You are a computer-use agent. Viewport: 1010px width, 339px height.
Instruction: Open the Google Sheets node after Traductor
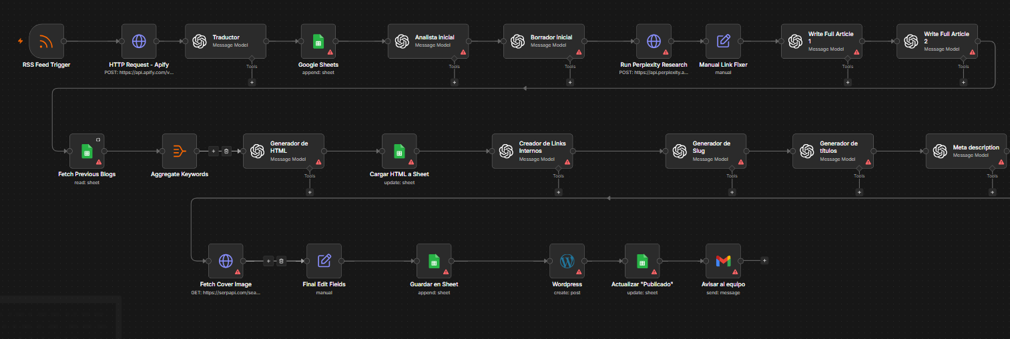coord(318,41)
